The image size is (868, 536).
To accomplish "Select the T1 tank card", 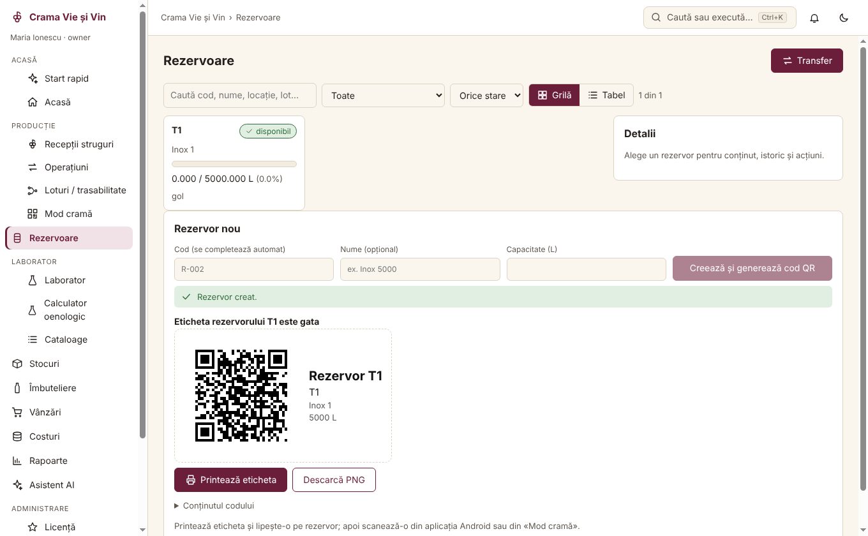I will tap(234, 163).
